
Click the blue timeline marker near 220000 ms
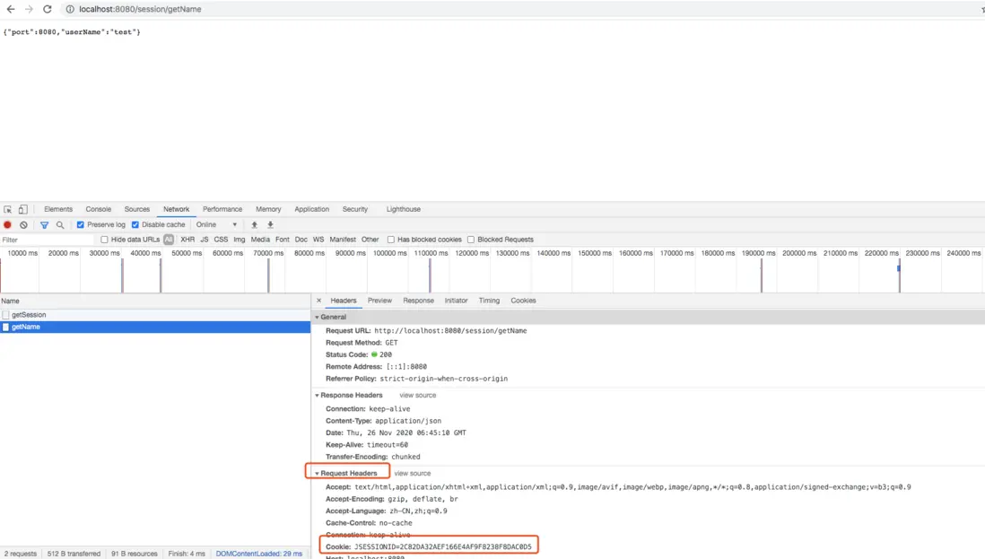(899, 268)
